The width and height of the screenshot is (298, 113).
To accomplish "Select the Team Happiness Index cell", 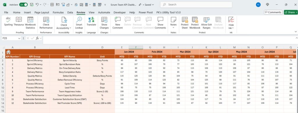I will (70, 92).
